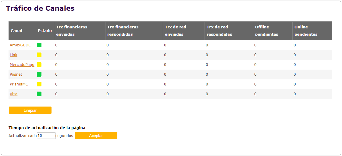Open the Visa channel link
The width and height of the screenshot is (342, 156).
13,94
